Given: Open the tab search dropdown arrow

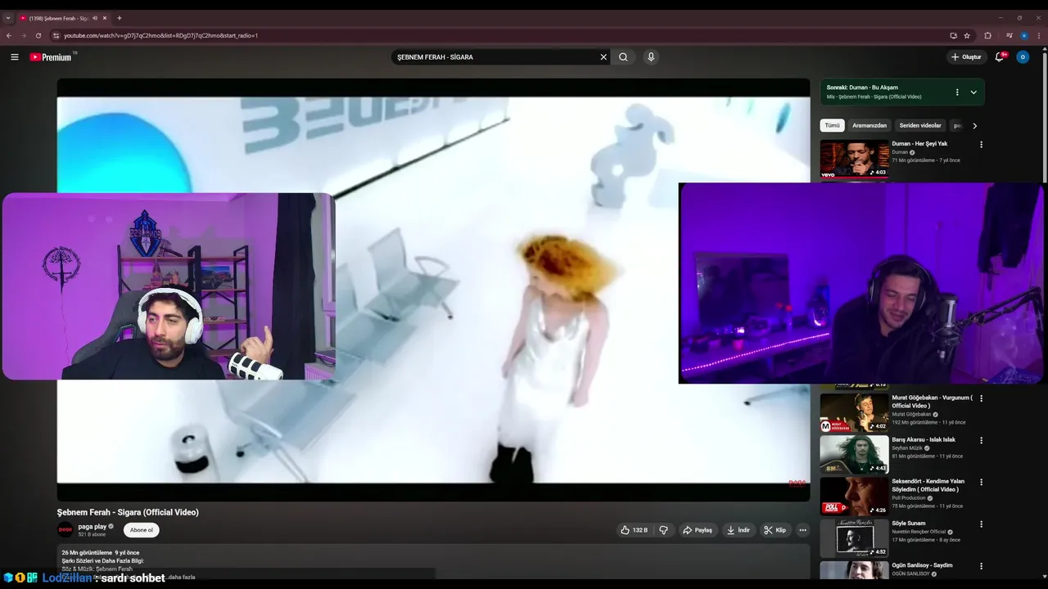Looking at the screenshot, I should click(x=8, y=18).
